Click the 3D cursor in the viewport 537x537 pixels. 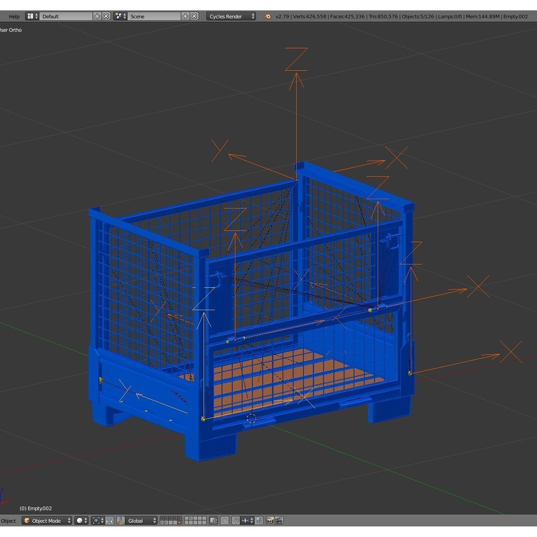(251, 418)
